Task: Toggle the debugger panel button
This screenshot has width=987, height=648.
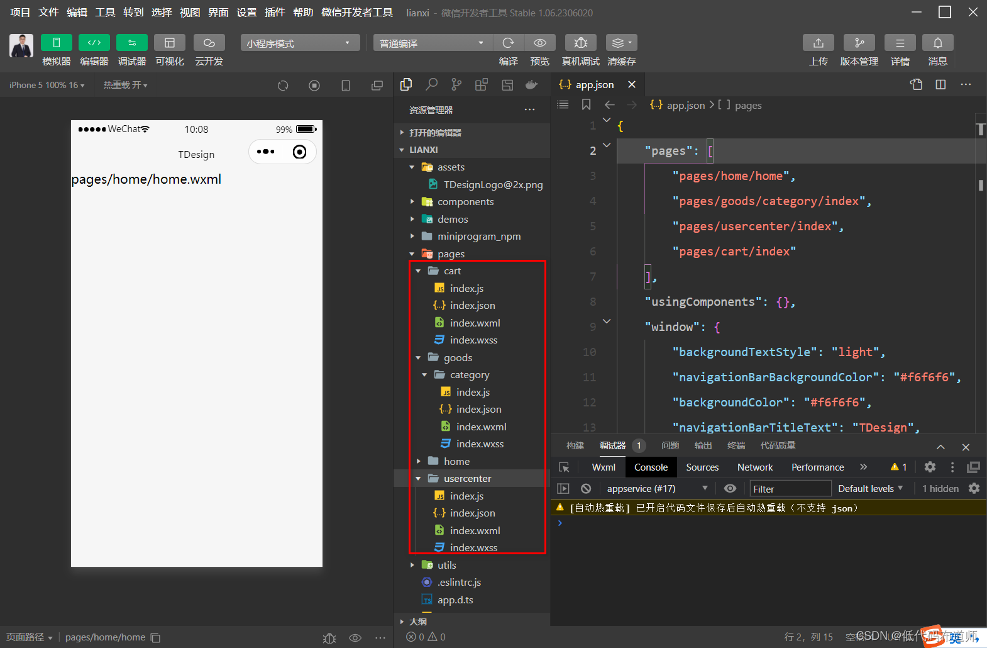Action: pos(132,42)
